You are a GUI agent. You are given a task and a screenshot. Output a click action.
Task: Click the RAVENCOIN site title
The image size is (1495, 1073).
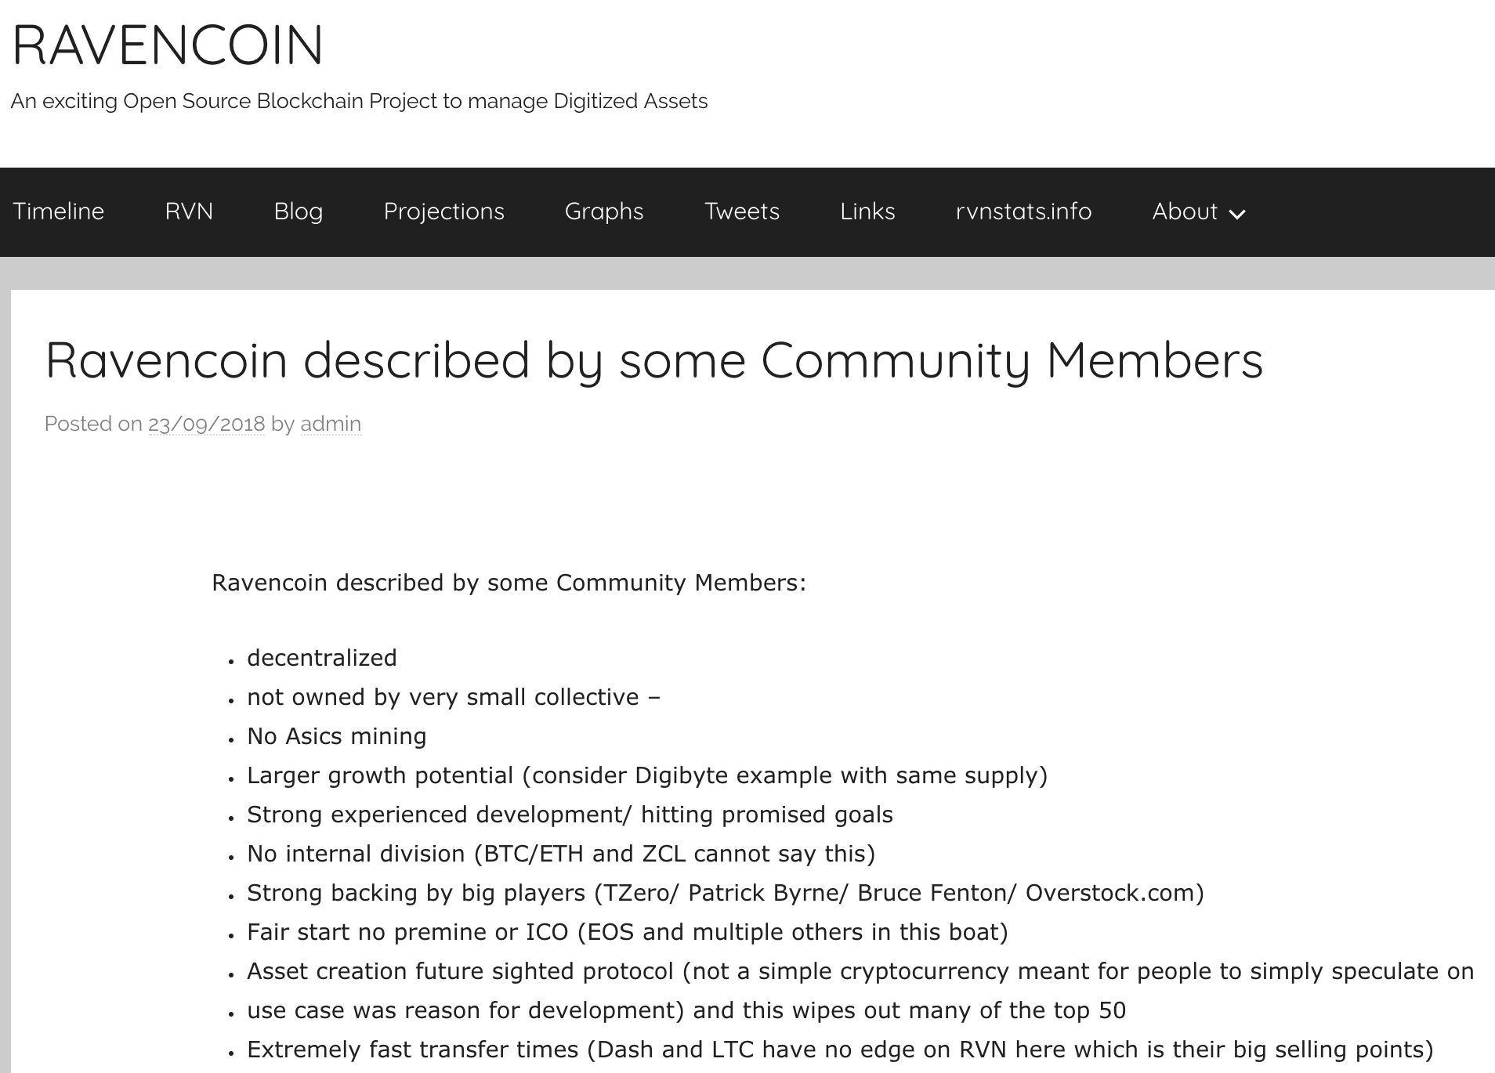click(x=168, y=45)
